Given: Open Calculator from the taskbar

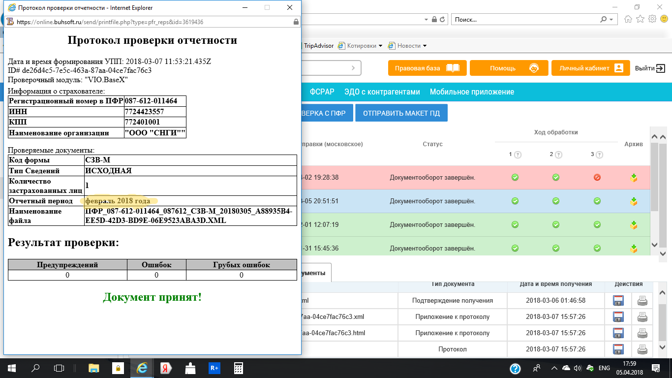Looking at the screenshot, I should point(239,368).
